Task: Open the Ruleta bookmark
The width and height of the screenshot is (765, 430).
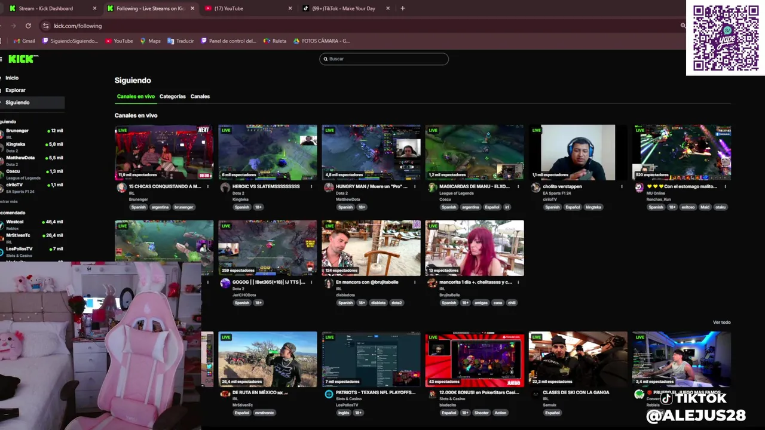Action: click(x=275, y=41)
